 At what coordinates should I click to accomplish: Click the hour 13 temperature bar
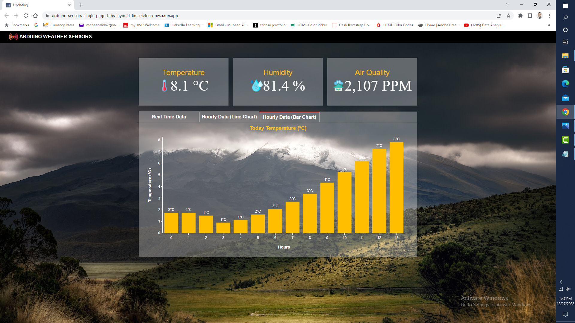[396, 188]
